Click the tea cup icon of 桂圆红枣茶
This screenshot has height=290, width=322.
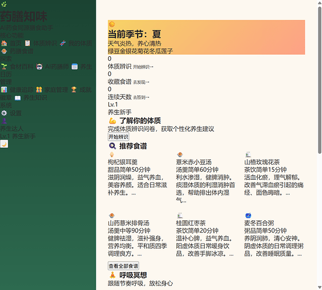pos(180,216)
